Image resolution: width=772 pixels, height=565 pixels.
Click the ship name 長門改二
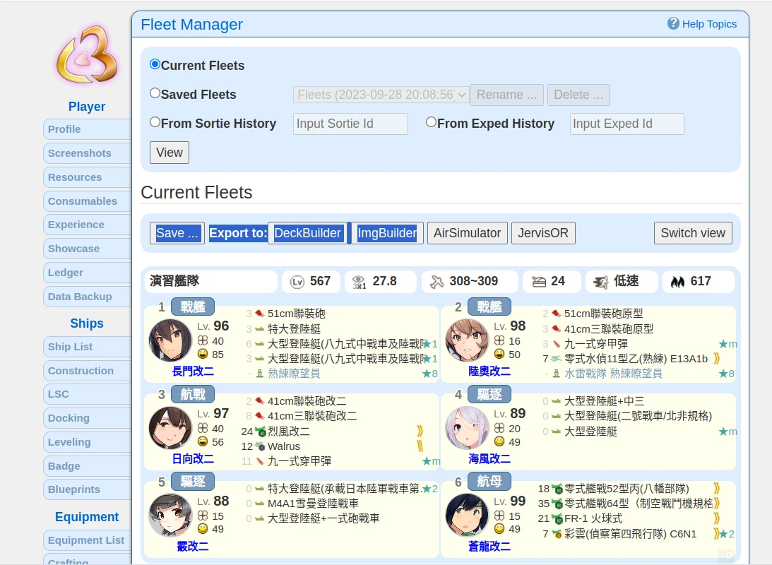tap(193, 371)
